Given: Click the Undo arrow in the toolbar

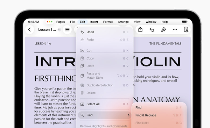Looking at the screenshot, I should pyautogui.click(x=152, y=30).
